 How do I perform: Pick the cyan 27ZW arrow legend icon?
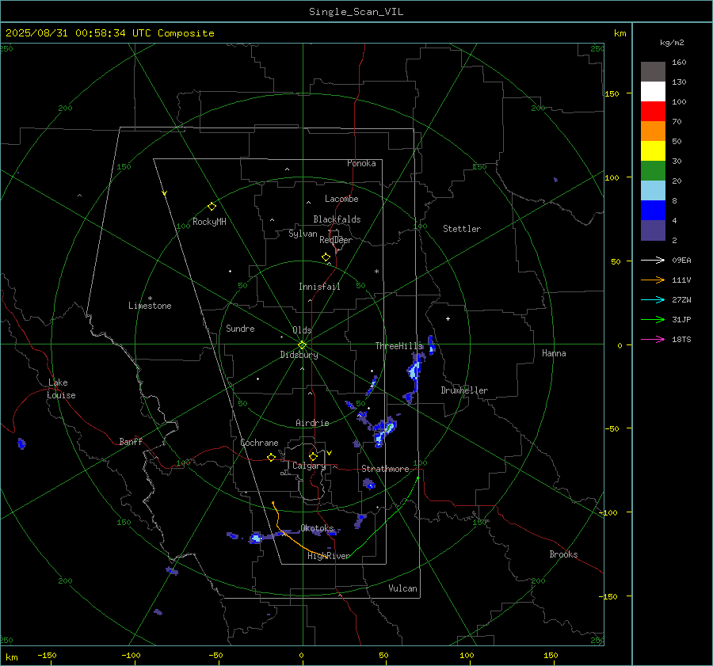click(653, 299)
